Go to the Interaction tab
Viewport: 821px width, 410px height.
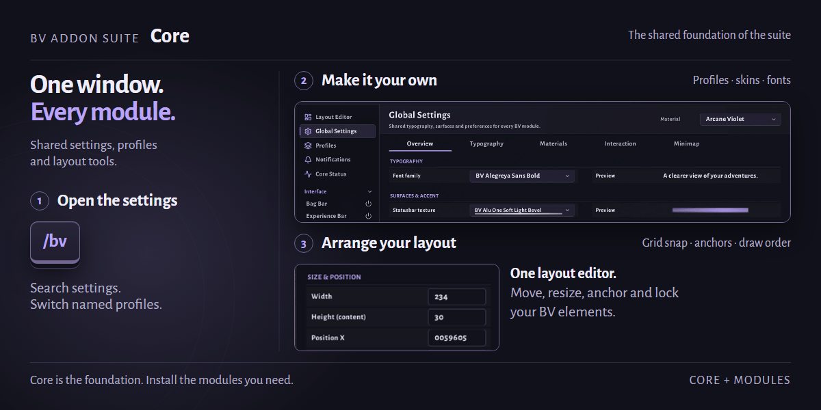click(621, 143)
